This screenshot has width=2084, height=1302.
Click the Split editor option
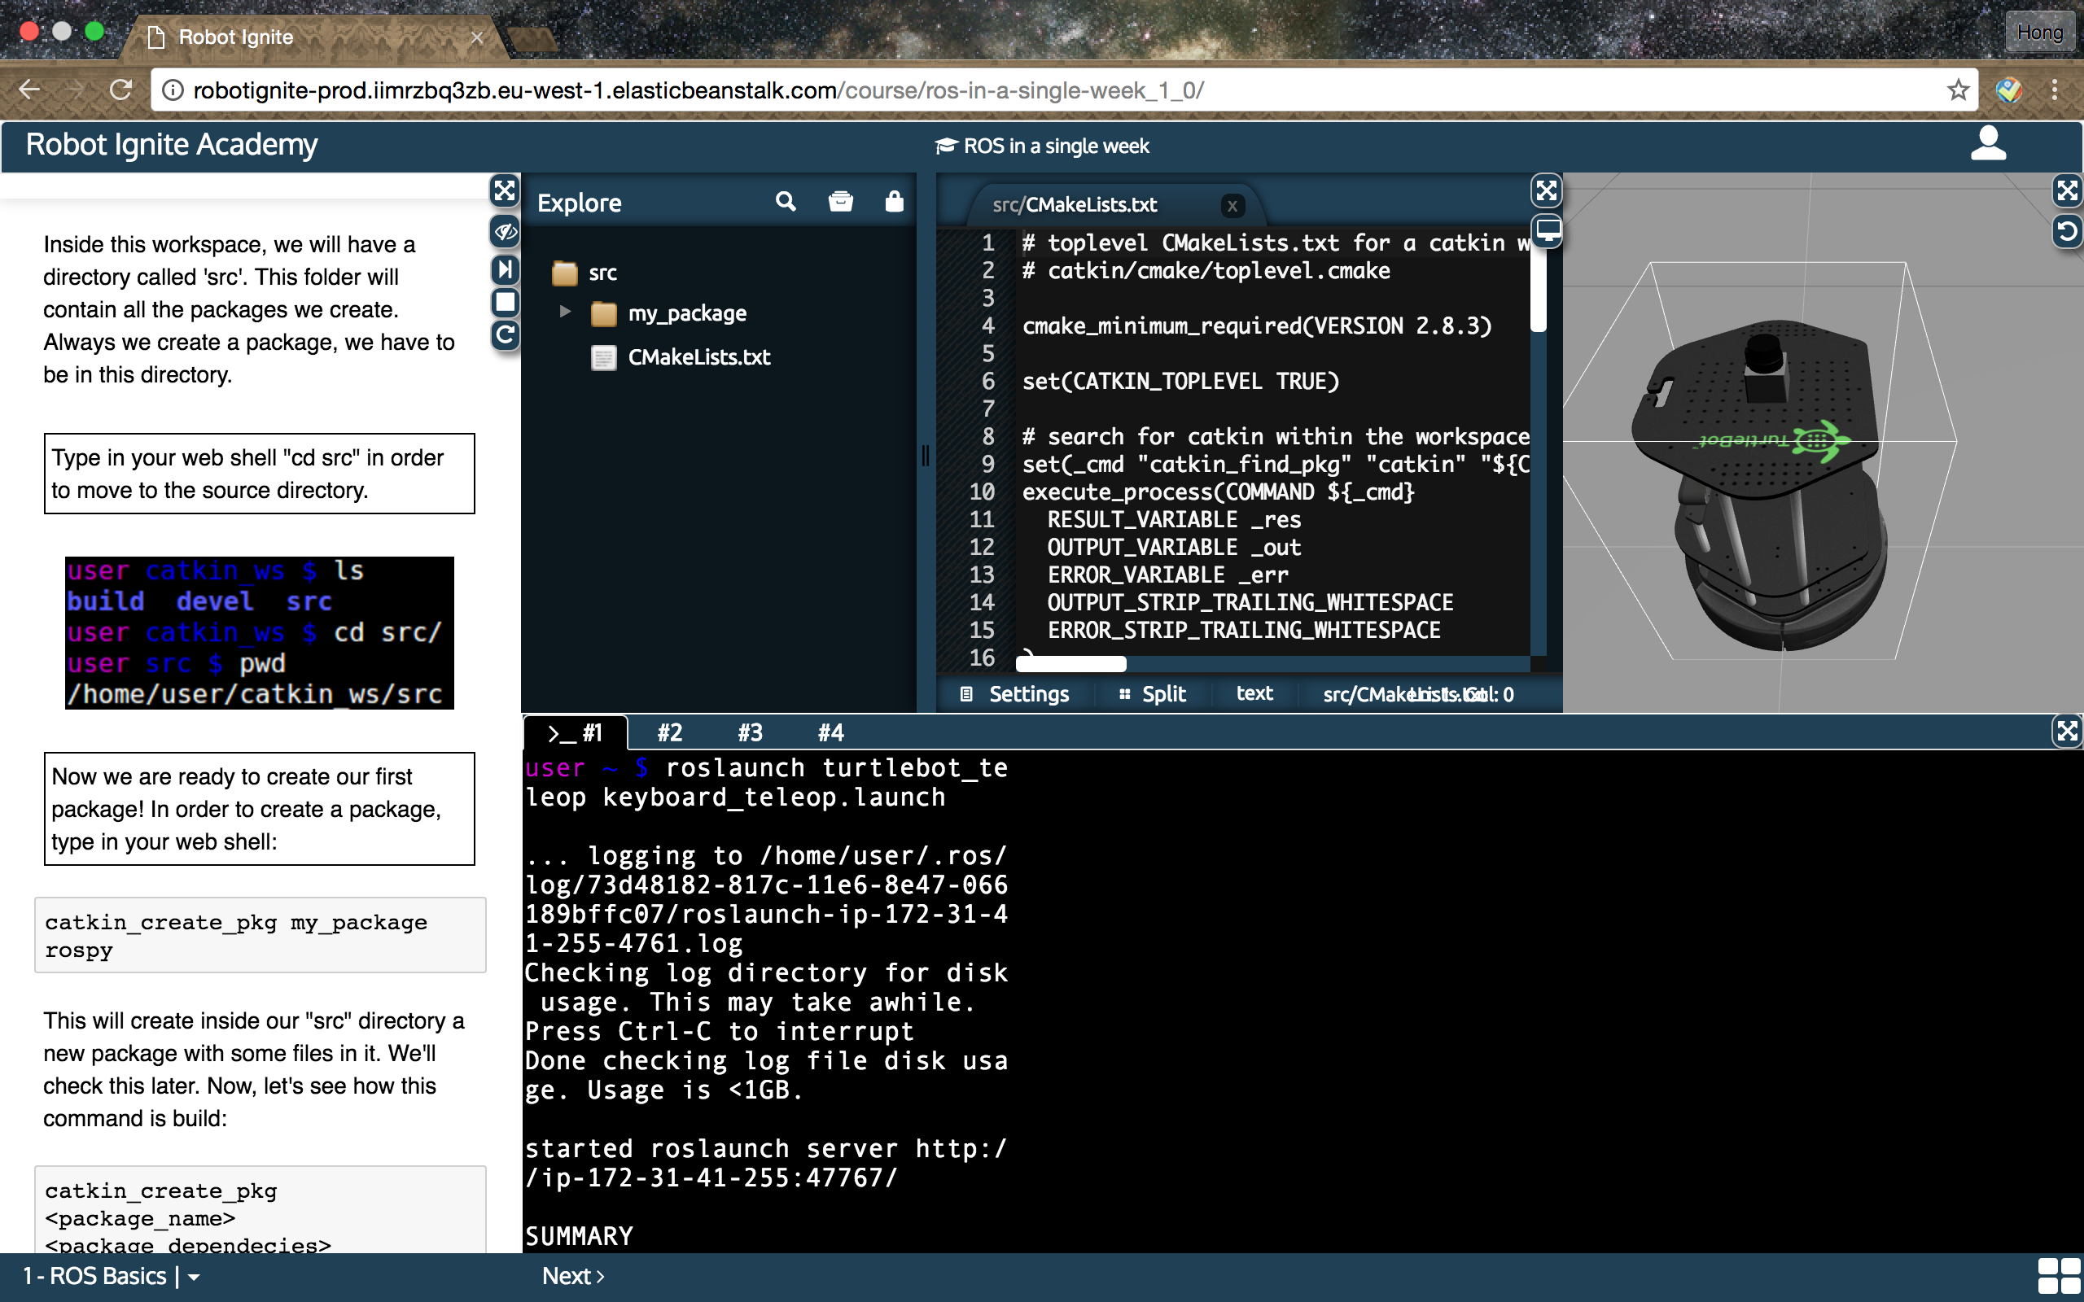pyautogui.click(x=1152, y=694)
